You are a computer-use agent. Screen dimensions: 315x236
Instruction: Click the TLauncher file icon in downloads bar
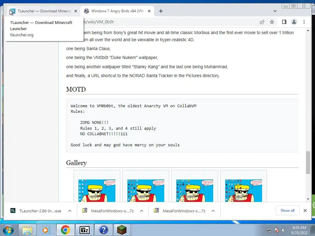point(13,210)
